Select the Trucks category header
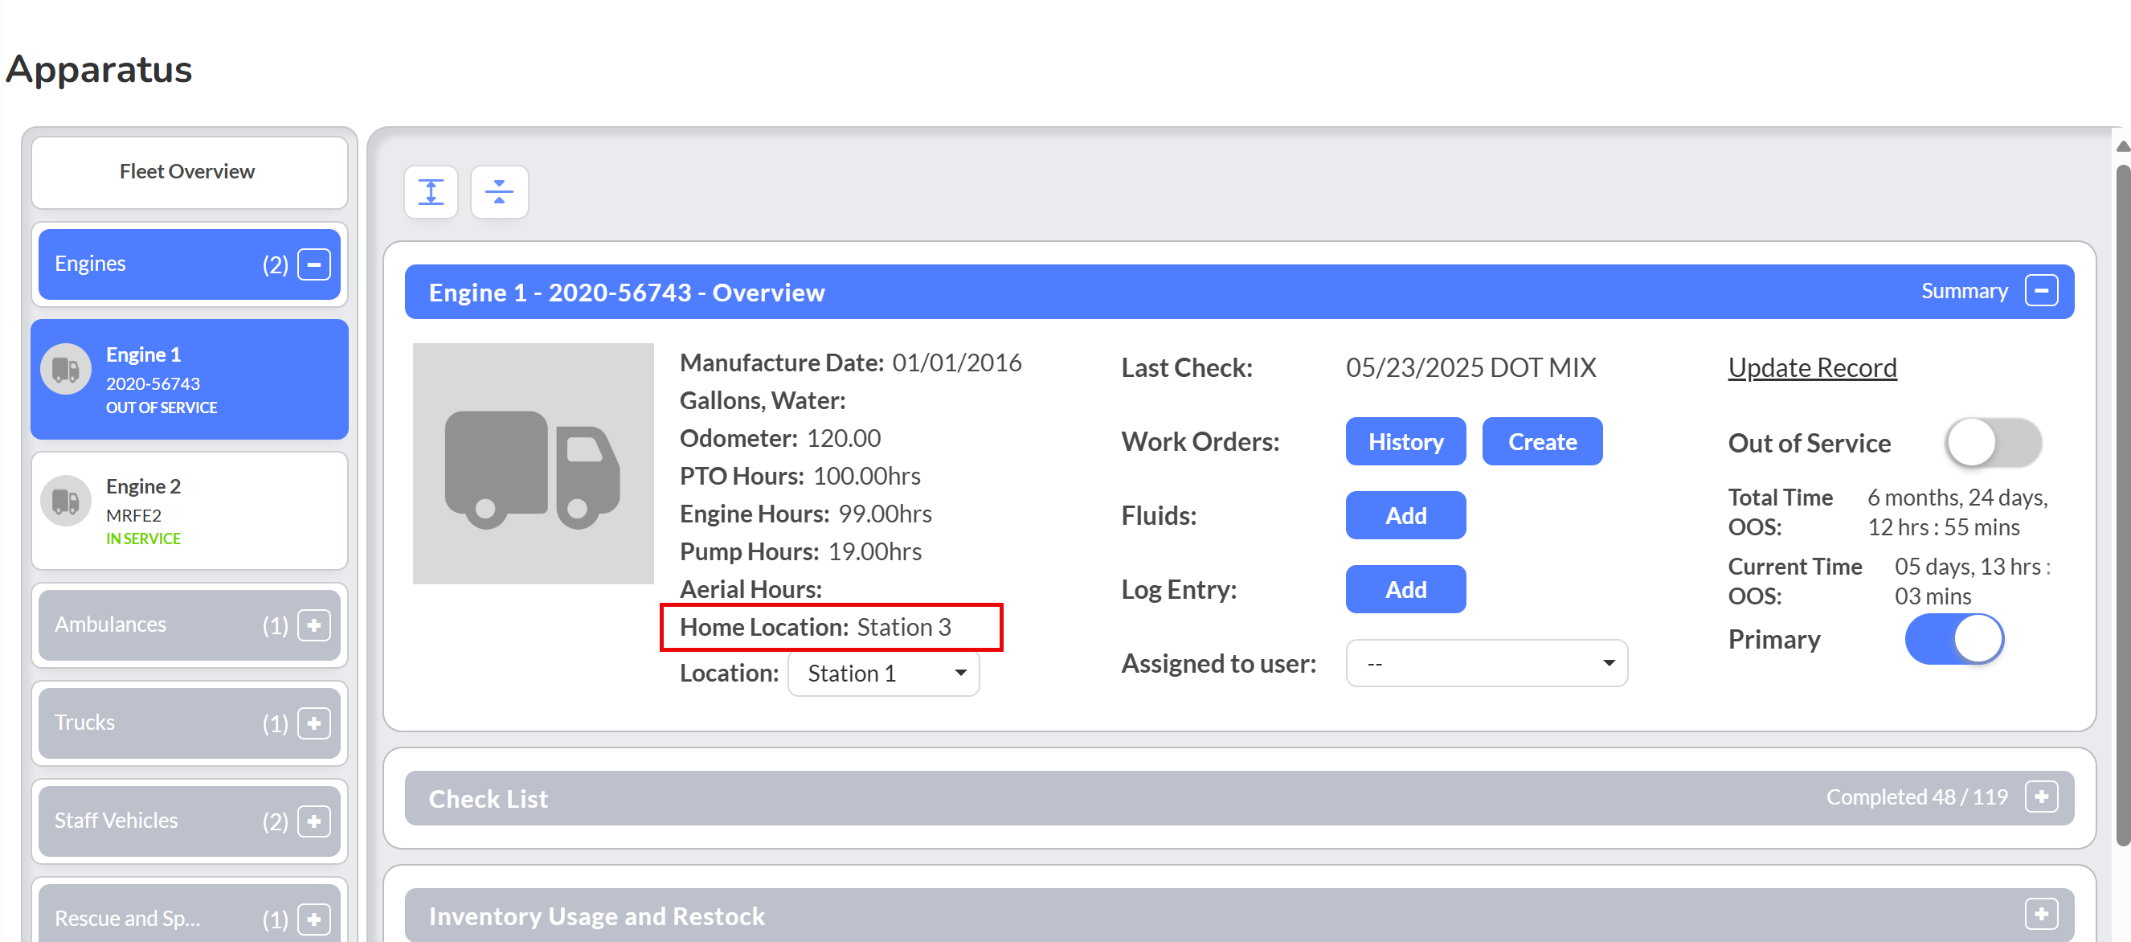The height and width of the screenshot is (942, 2131). pyautogui.click(x=190, y=723)
